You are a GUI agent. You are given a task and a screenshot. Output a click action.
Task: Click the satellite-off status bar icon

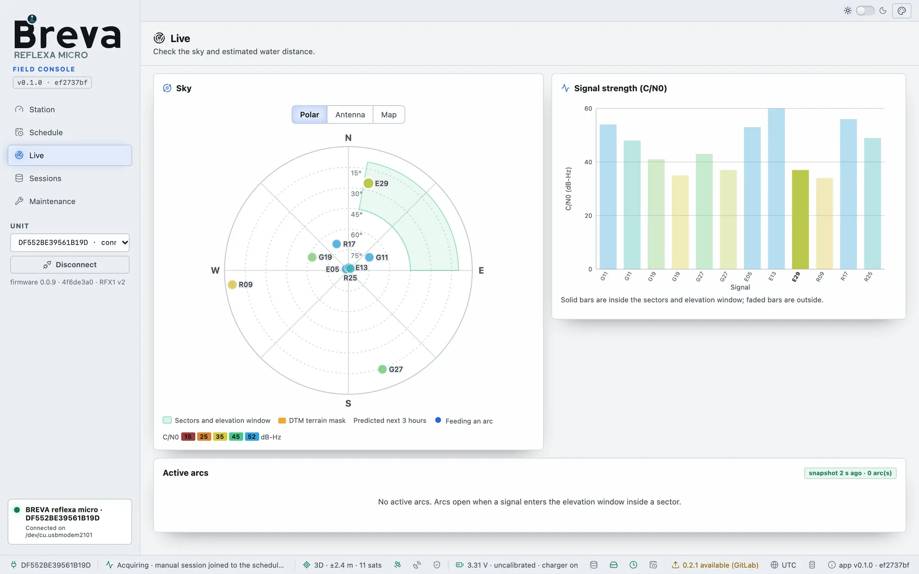click(397, 565)
